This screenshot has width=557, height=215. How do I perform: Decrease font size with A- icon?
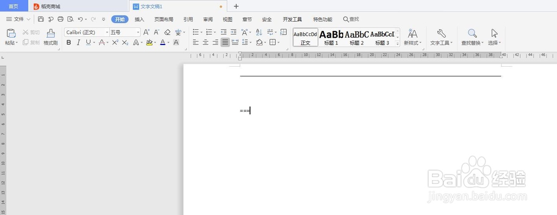pos(157,32)
